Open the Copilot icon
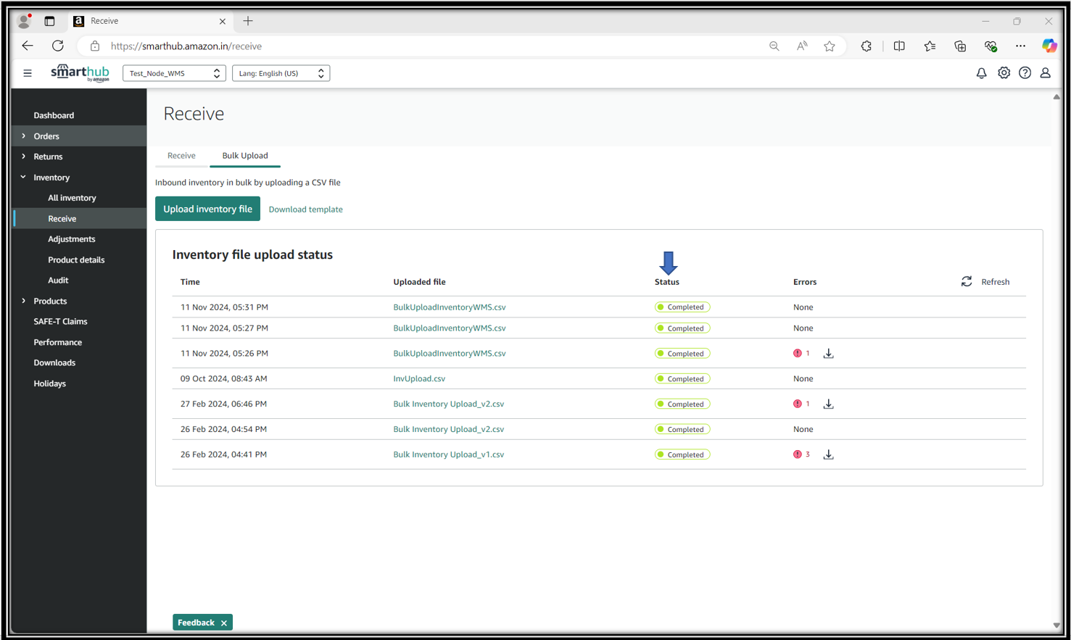The height and width of the screenshot is (640, 1071). tap(1049, 46)
